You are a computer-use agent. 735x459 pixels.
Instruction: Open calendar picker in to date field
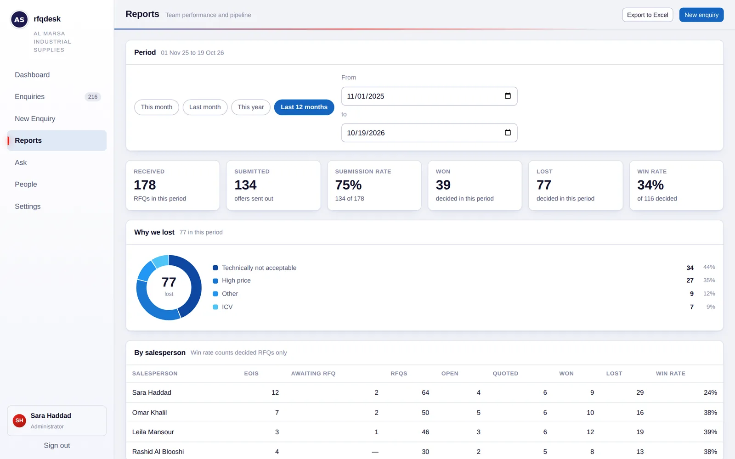(508, 133)
